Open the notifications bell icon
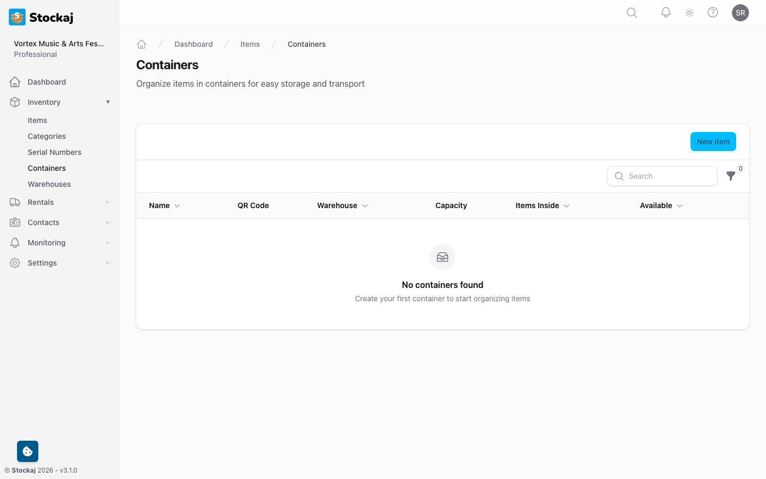Screen dimensions: 766x479 (665, 12)
